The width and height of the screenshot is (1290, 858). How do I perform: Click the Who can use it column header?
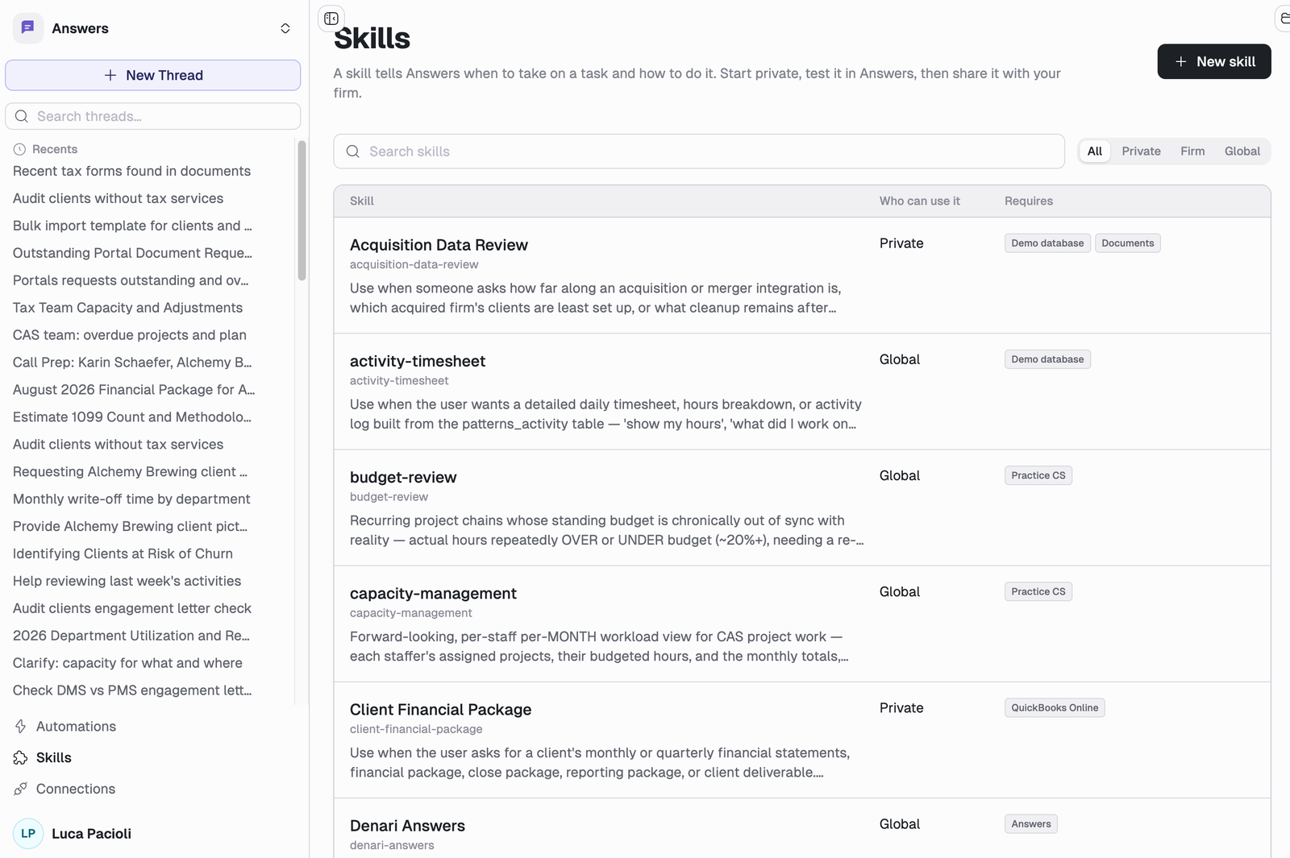(x=920, y=201)
